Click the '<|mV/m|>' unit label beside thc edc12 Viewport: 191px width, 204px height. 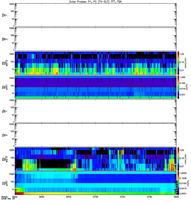[x=186, y=159]
